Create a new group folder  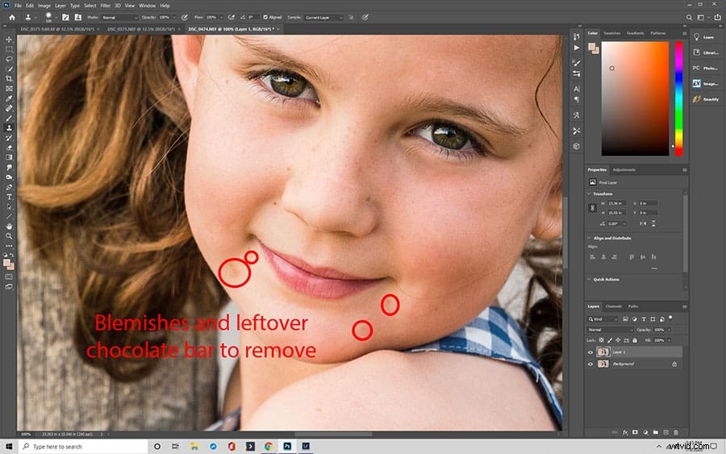[x=656, y=432]
